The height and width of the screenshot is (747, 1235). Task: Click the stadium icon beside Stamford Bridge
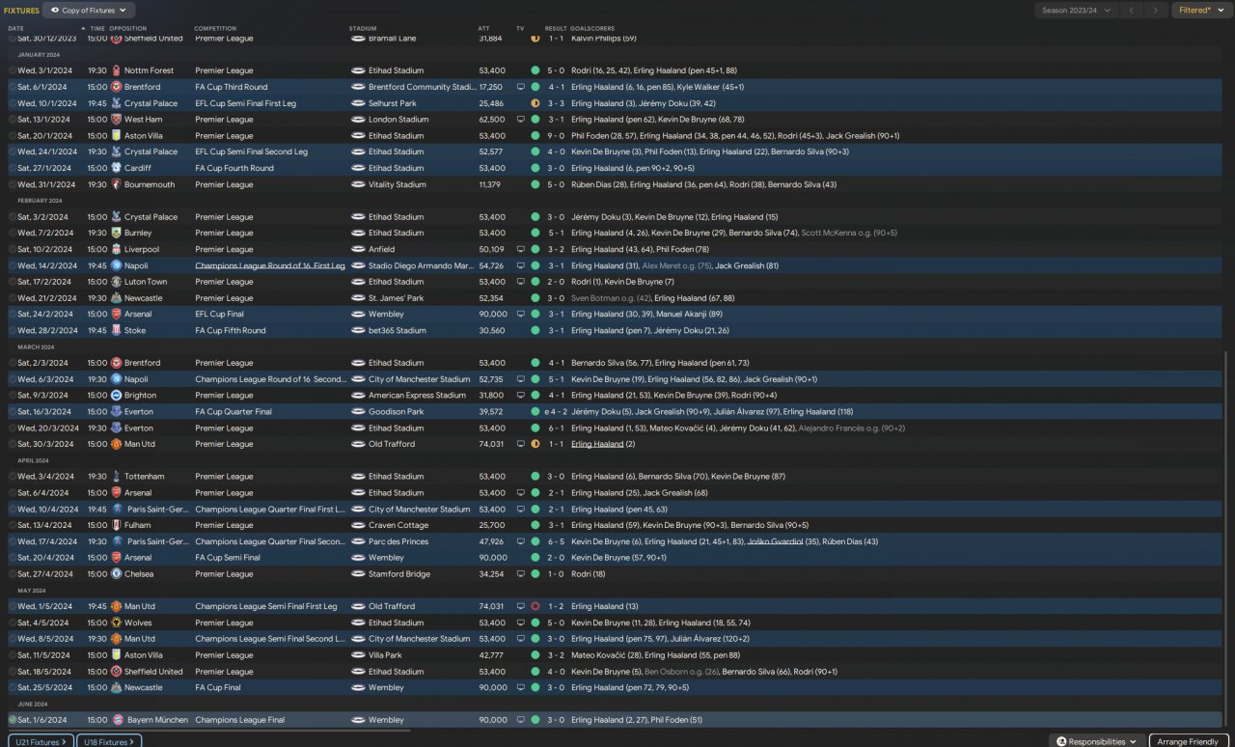point(358,573)
